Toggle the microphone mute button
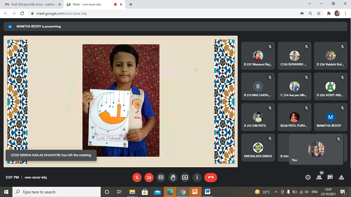The height and width of the screenshot is (197, 351). coord(137,177)
